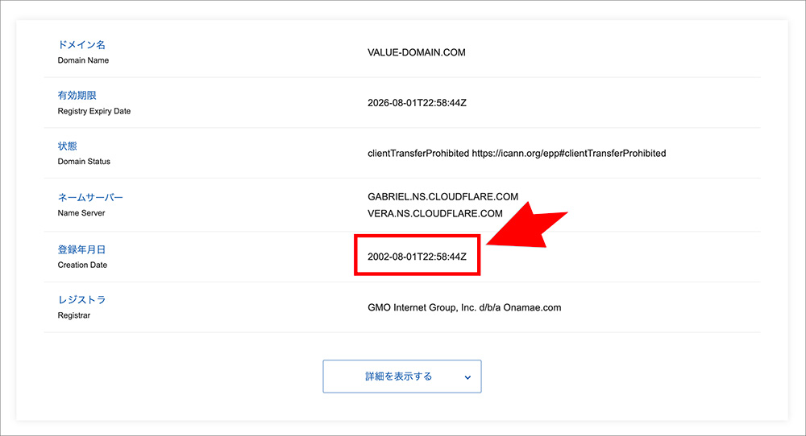Image resolution: width=806 pixels, height=436 pixels.
Task: Open the 状態 label link
Action: coord(67,146)
